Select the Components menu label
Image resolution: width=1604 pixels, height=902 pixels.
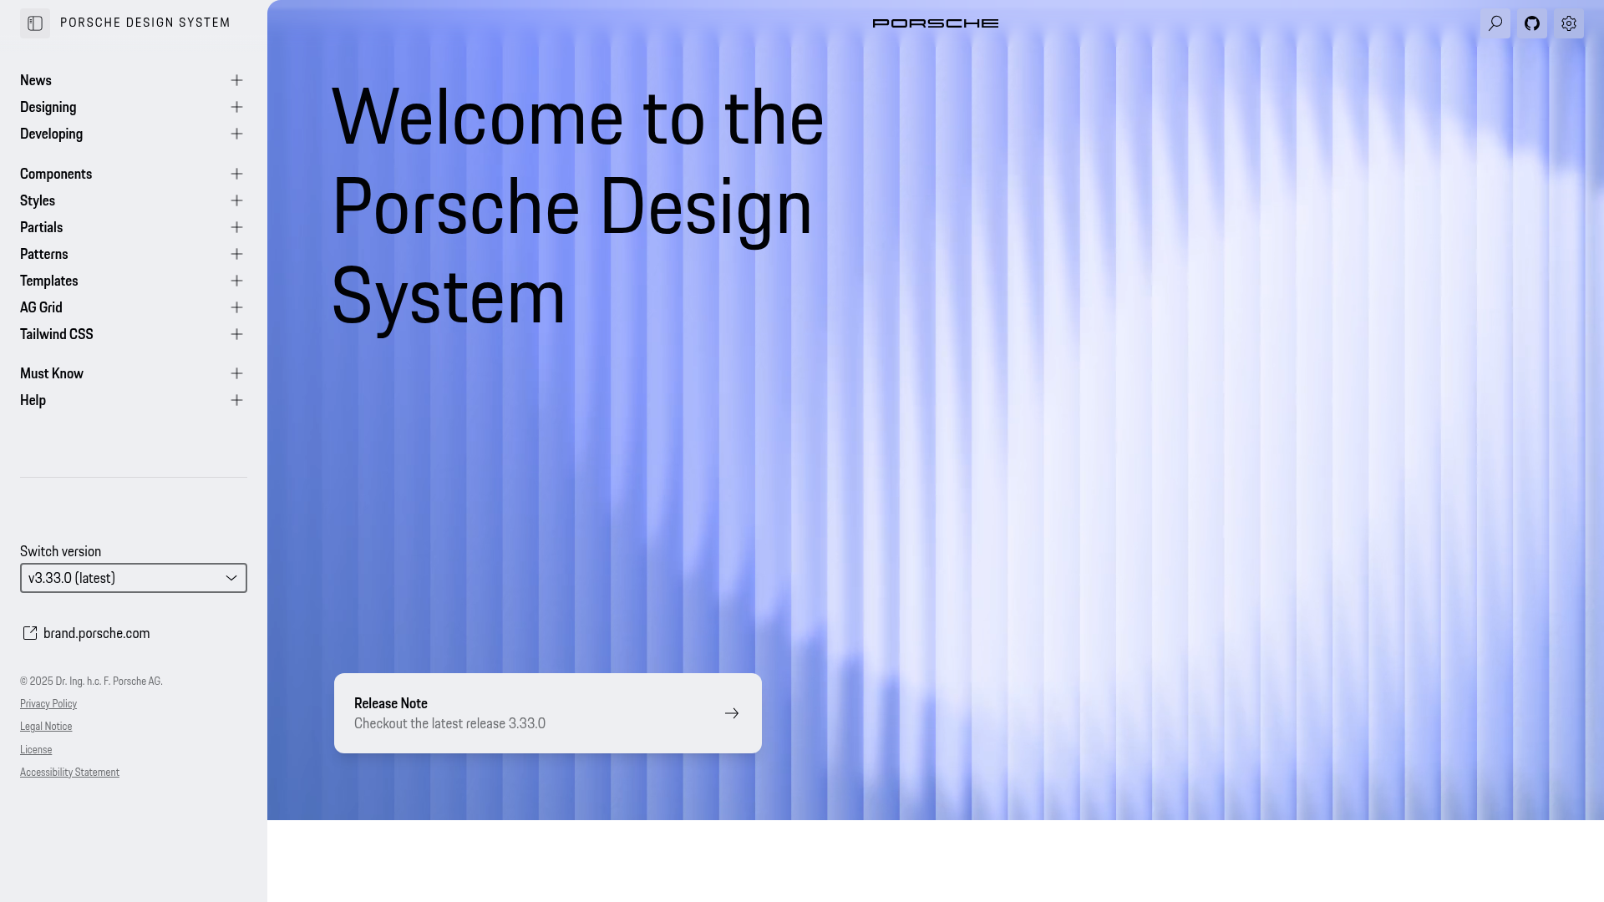pos(56,174)
